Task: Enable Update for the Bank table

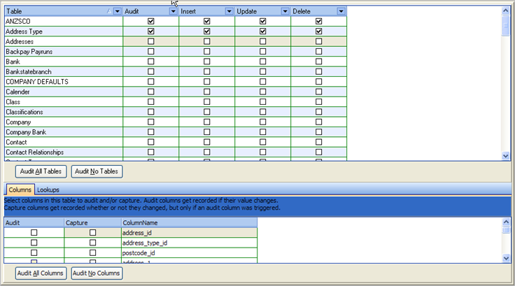Action: (263, 62)
